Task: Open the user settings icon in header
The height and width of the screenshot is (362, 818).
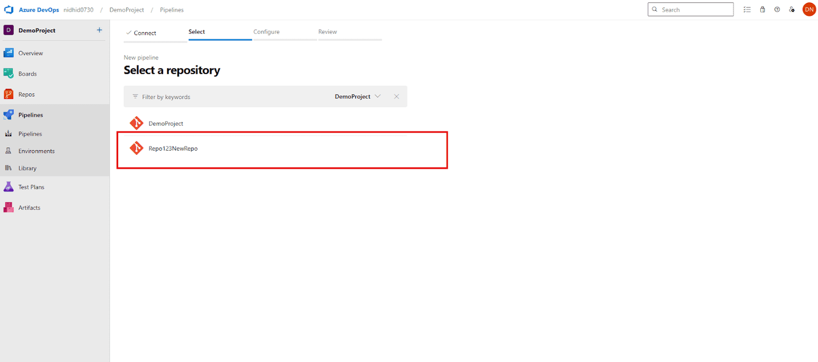Action: [x=792, y=9]
